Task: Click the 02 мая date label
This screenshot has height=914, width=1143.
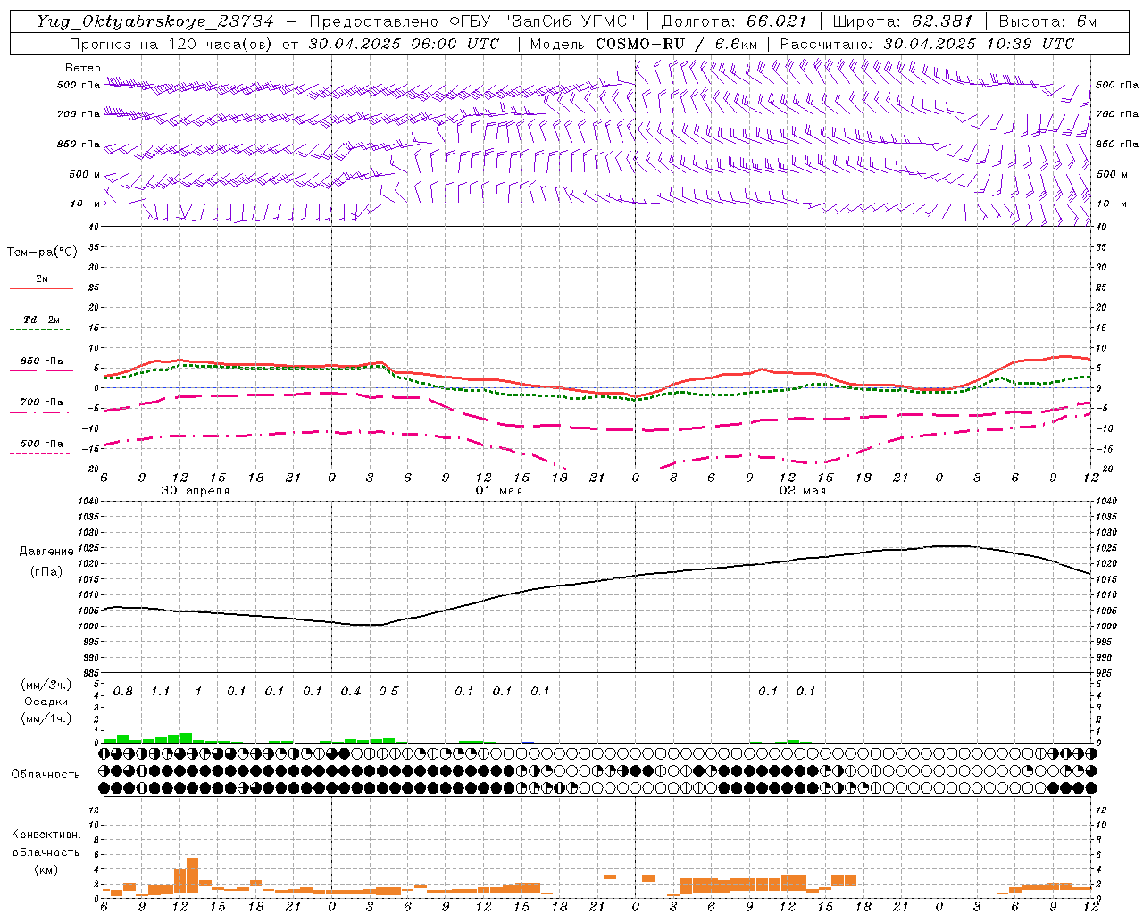Action: (802, 491)
